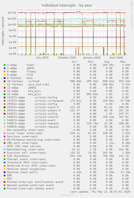
Task: Click the TLB shootdowns olive swatch
Action: click(5, 156)
